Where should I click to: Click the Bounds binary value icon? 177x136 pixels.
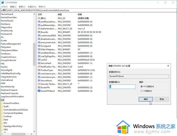coord(39,32)
